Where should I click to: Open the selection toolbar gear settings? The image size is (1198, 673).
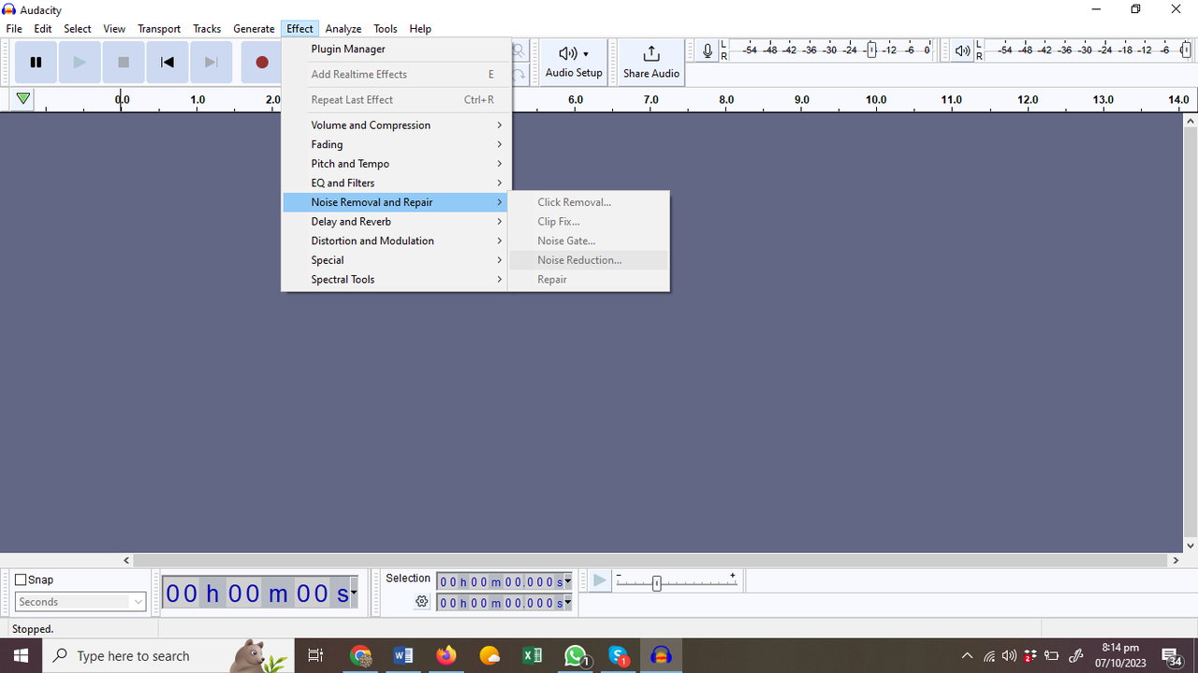422,602
